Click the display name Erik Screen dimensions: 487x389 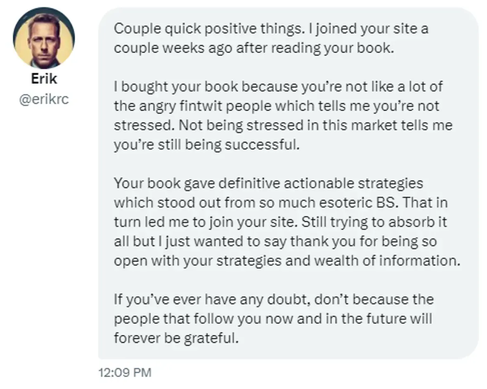44,78
